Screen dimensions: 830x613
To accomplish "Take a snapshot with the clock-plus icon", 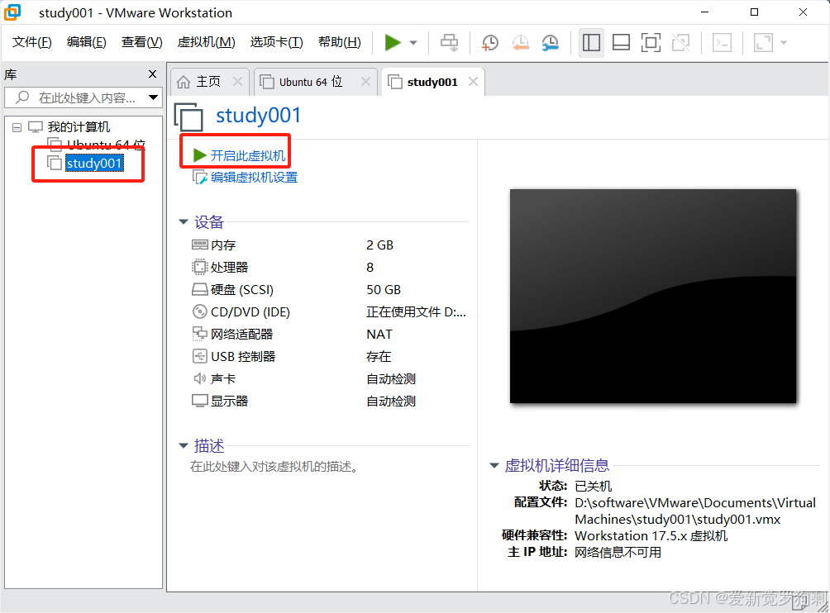I will pos(490,42).
